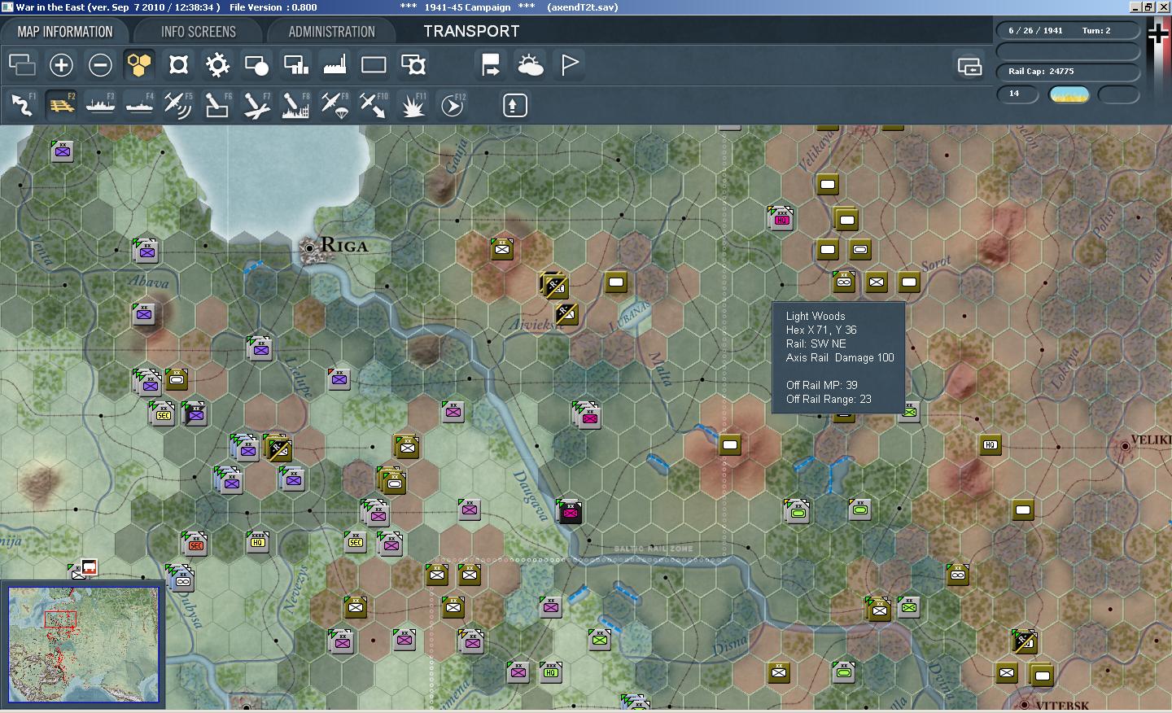Click the rectangle-with-bars toolbar icon
This screenshot has width=1172, height=713.
pyautogui.click(x=295, y=64)
